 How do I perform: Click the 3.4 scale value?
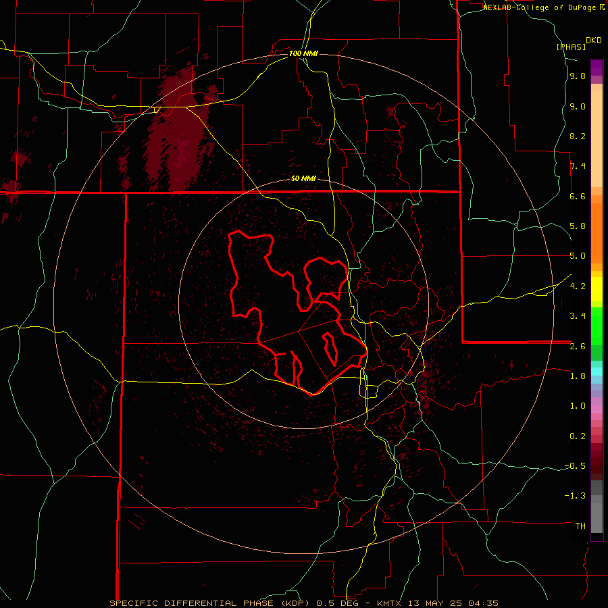[x=578, y=315]
